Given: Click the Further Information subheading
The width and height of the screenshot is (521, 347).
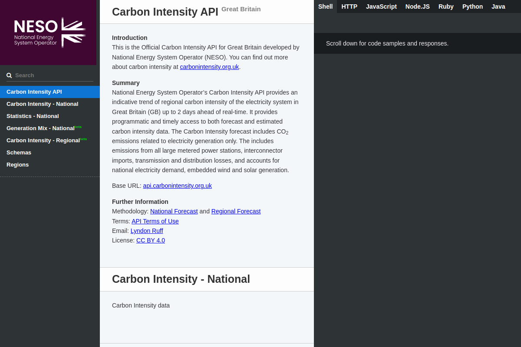Looking at the screenshot, I should [140, 202].
